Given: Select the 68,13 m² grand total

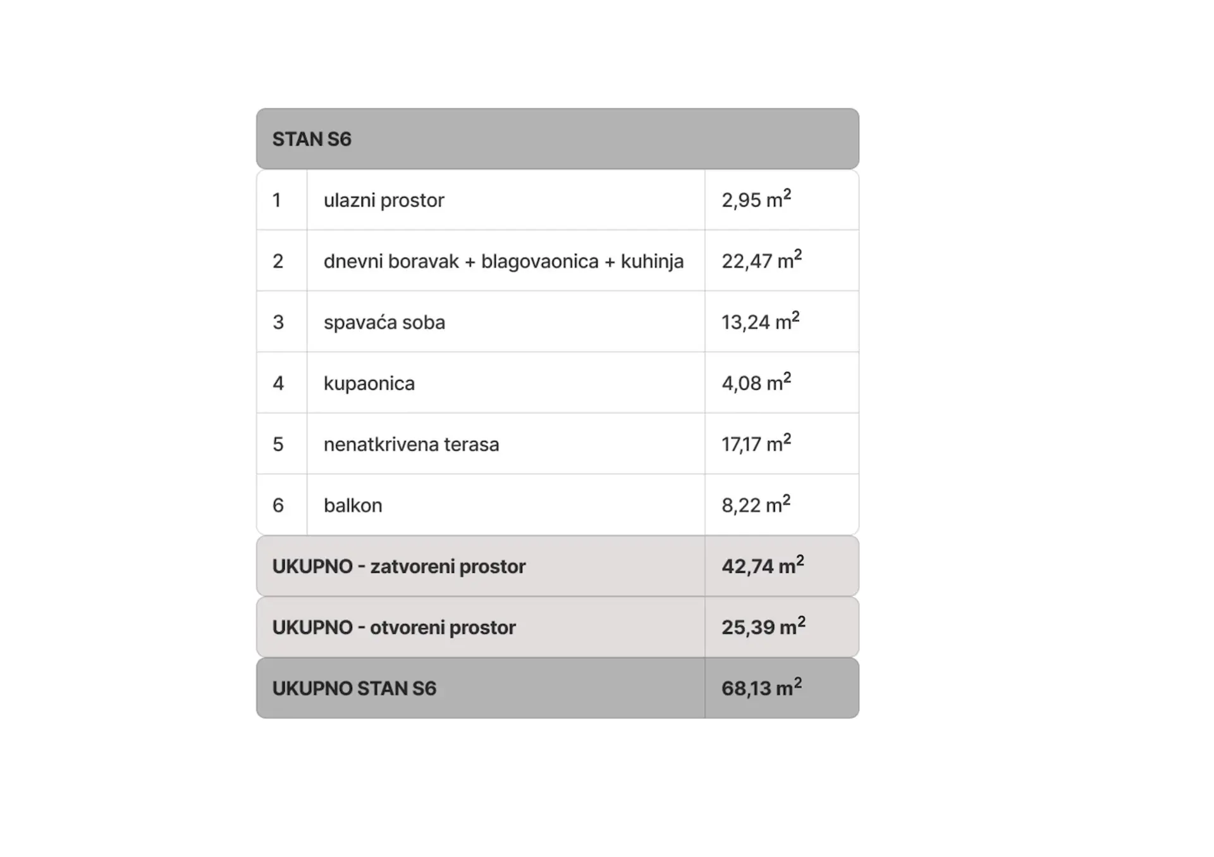Looking at the screenshot, I should pos(761,687).
